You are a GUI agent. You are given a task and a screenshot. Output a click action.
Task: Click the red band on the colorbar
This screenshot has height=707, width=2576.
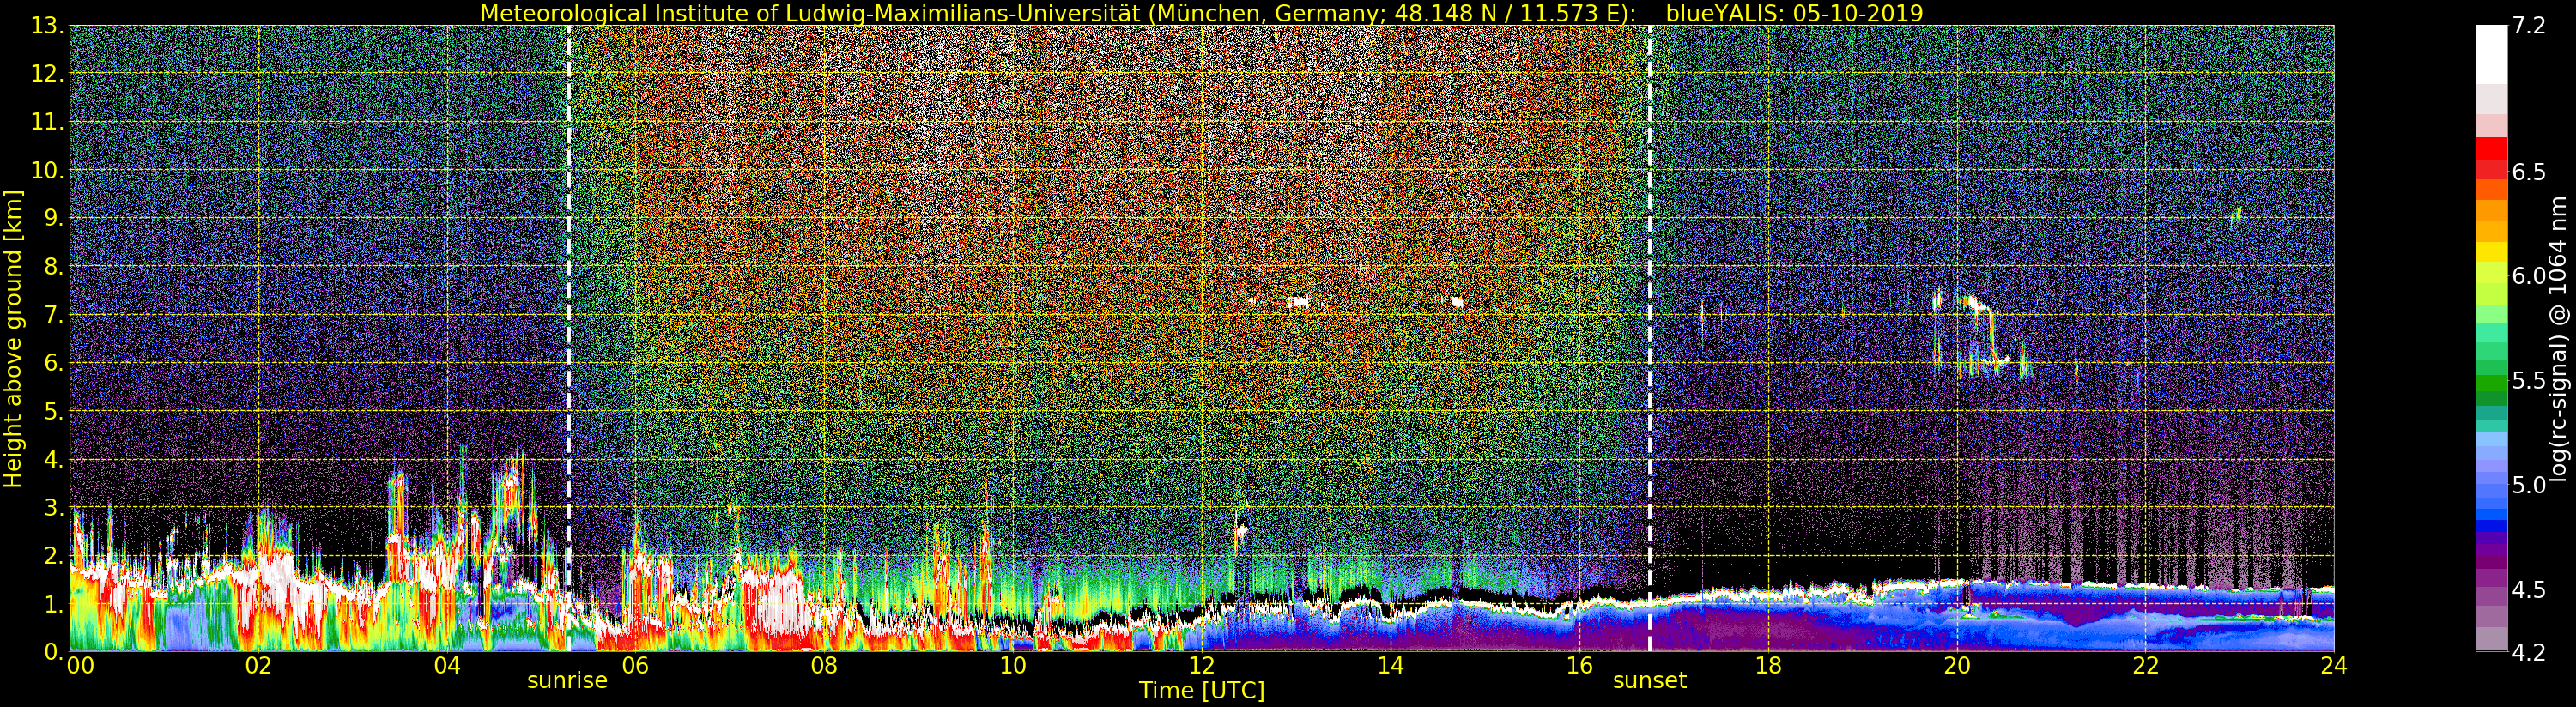coord(2491,155)
